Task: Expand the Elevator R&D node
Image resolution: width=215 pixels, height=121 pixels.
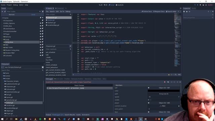Action: [3, 53]
